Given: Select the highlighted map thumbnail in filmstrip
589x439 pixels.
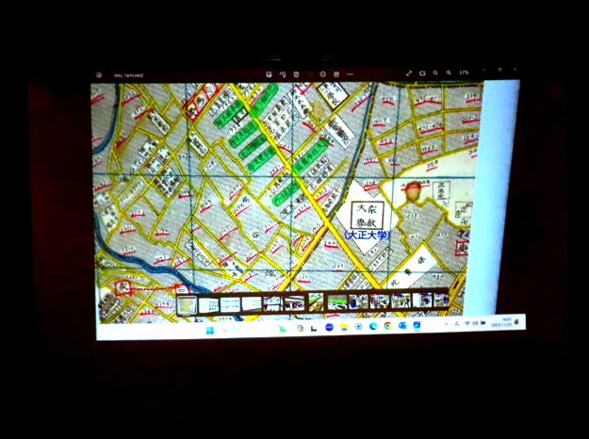Looking at the screenshot, I should point(187,305).
